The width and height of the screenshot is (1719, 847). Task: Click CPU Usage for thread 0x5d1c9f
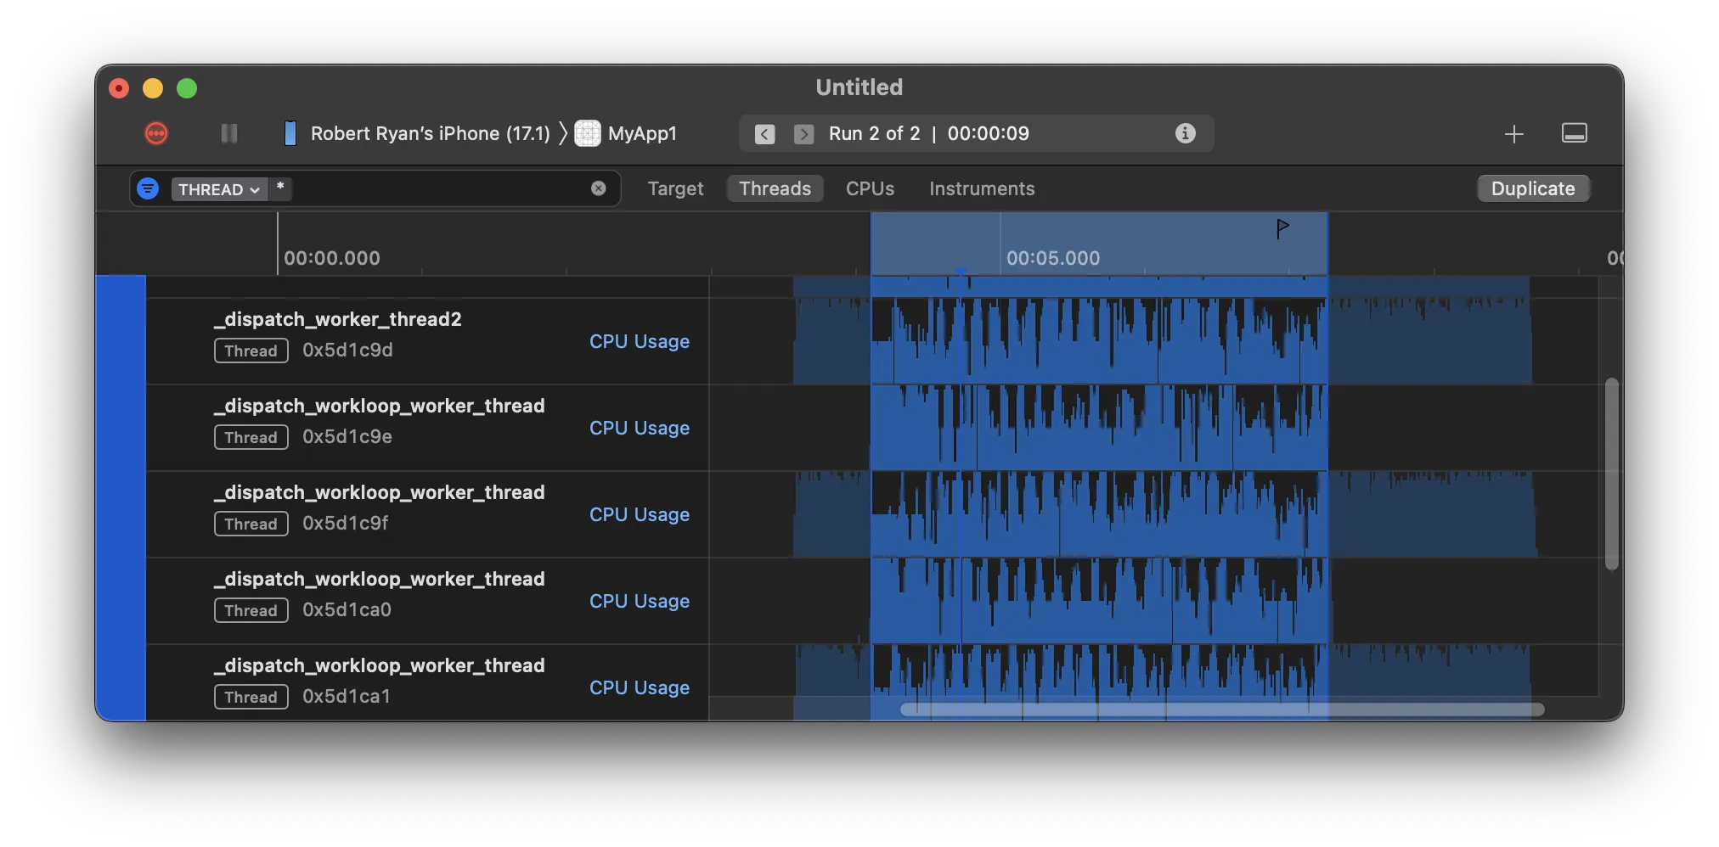click(640, 514)
